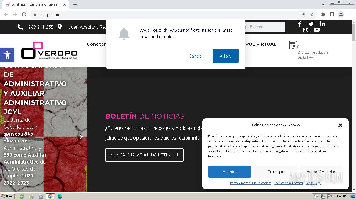The height and width of the screenshot is (200, 356).
Task: Open Chrome's three-dot menu
Action: [x=350, y=15]
